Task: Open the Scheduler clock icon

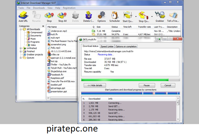Action: pyautogui.click(x=115, y=16)
